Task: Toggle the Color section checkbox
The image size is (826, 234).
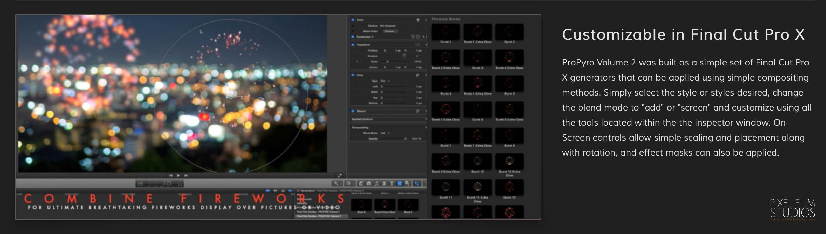Action: point(353,20)
